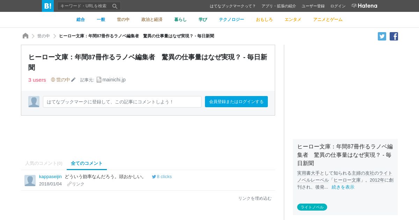Share page on Twitter icon
The image size is (419, 220).
click(382, 36)
